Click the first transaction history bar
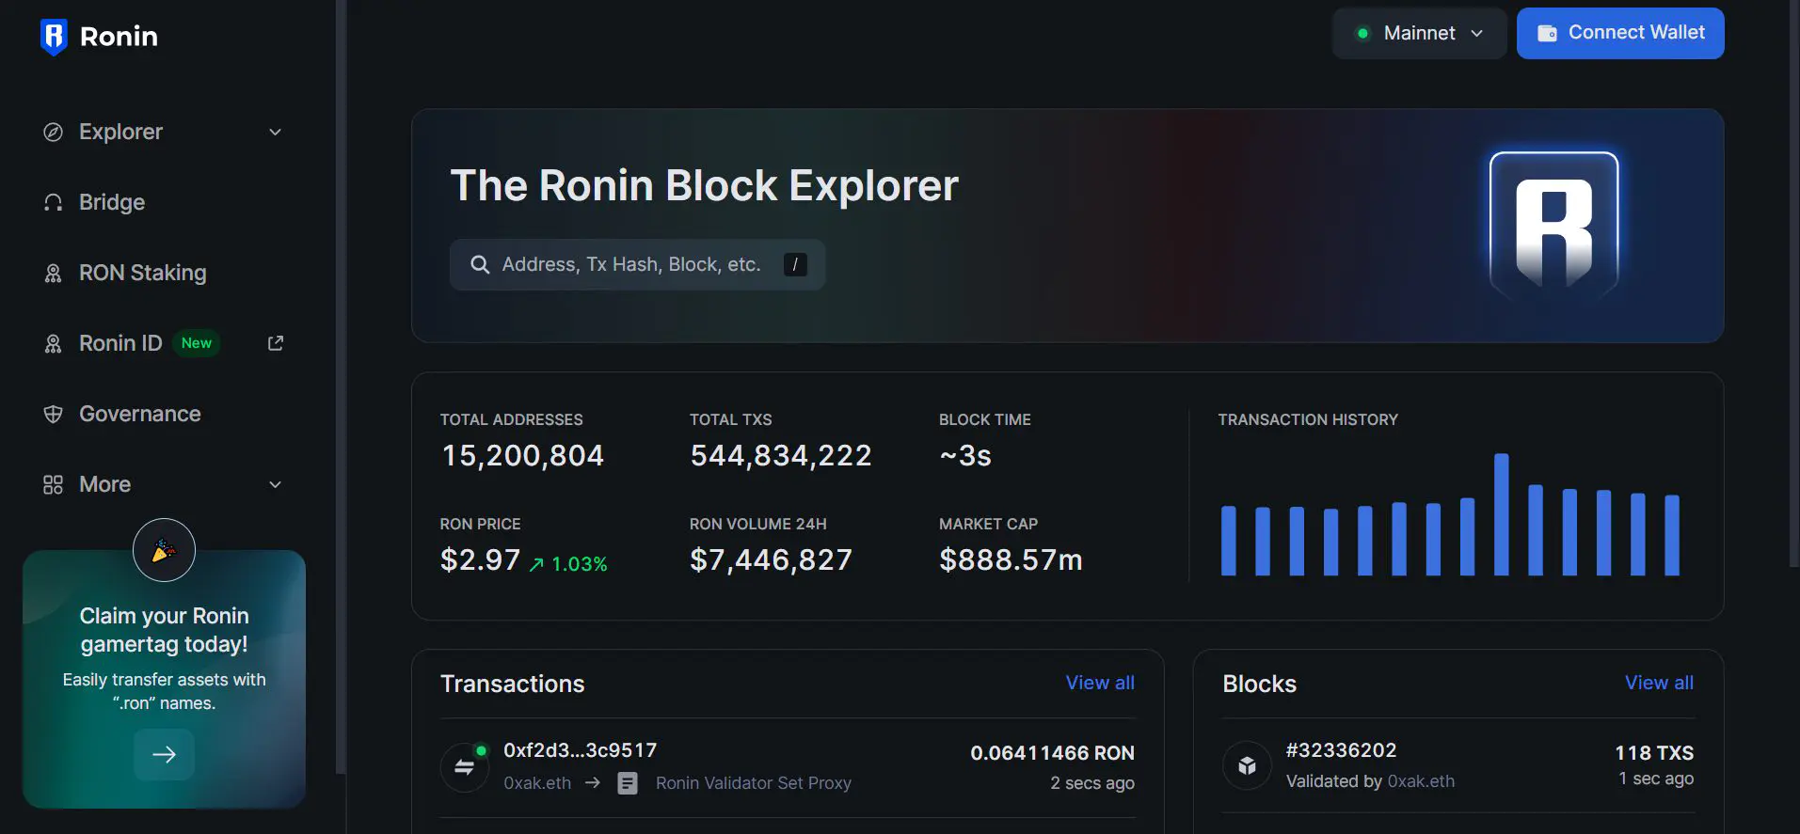Image resolution: width=1800 pixels, height=834 pixels. coord(1228,541)
